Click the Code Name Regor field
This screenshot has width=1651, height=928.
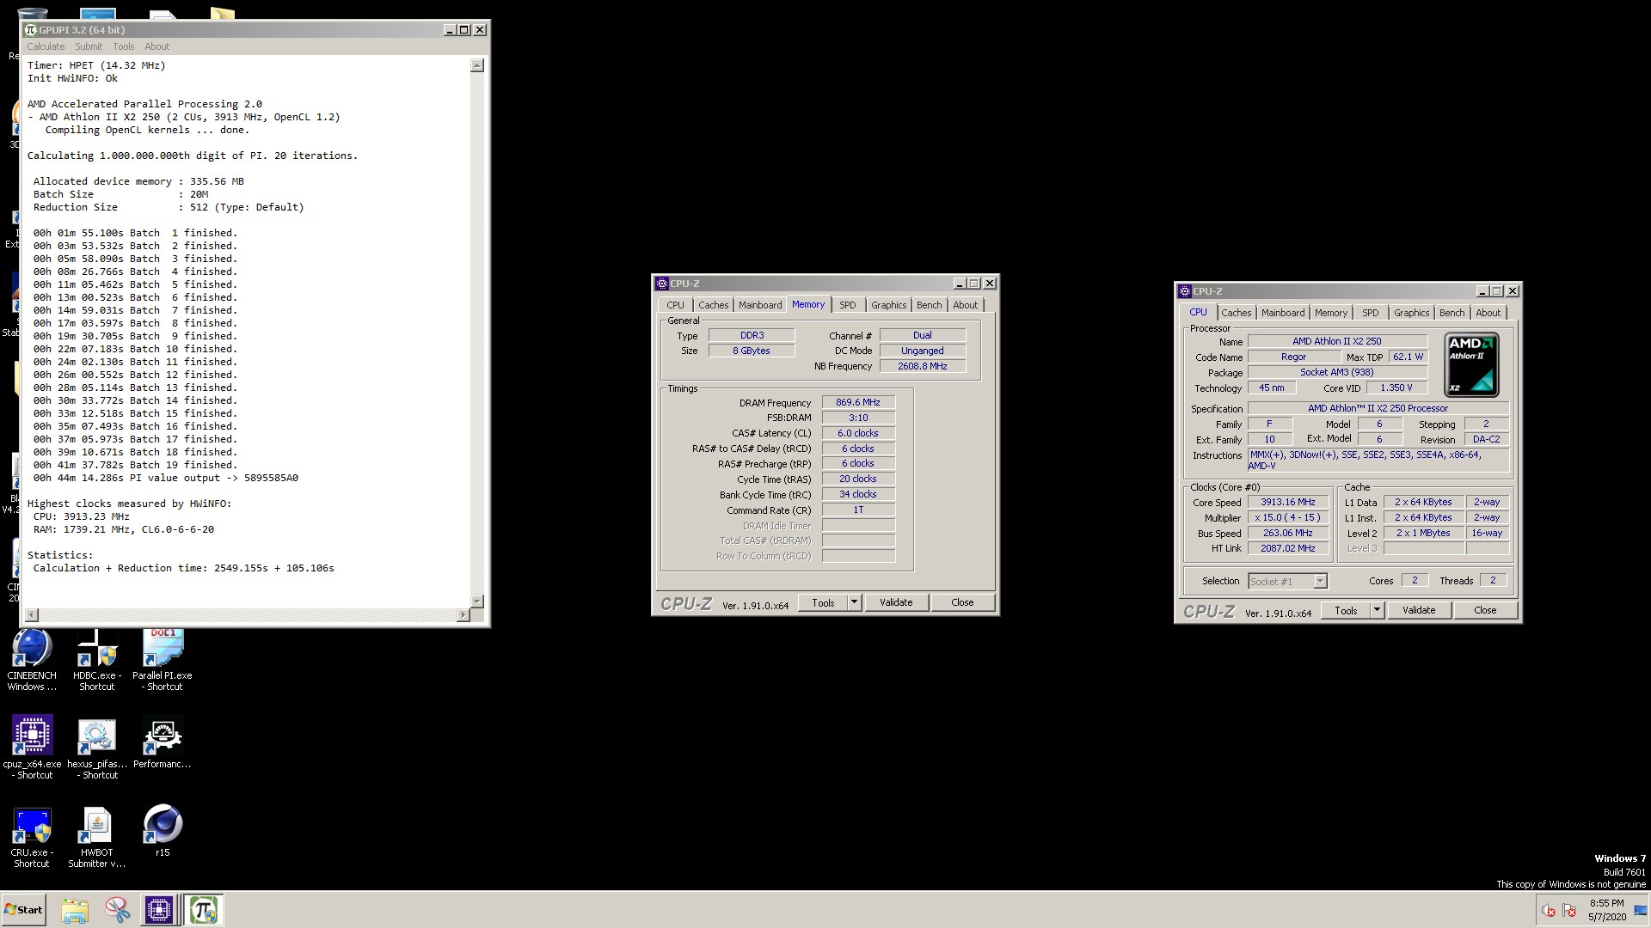[1293, 357]
